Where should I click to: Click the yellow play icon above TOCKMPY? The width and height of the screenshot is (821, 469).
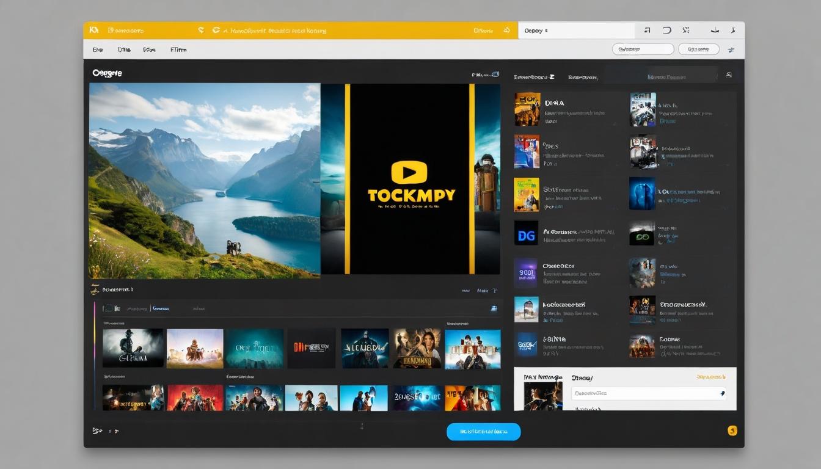pos(409,173)
